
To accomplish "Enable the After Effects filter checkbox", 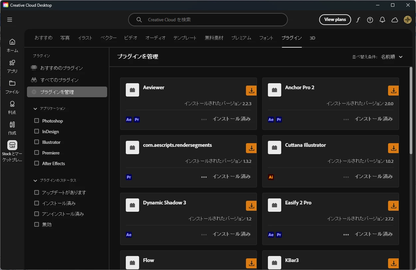I will point(37,163).
